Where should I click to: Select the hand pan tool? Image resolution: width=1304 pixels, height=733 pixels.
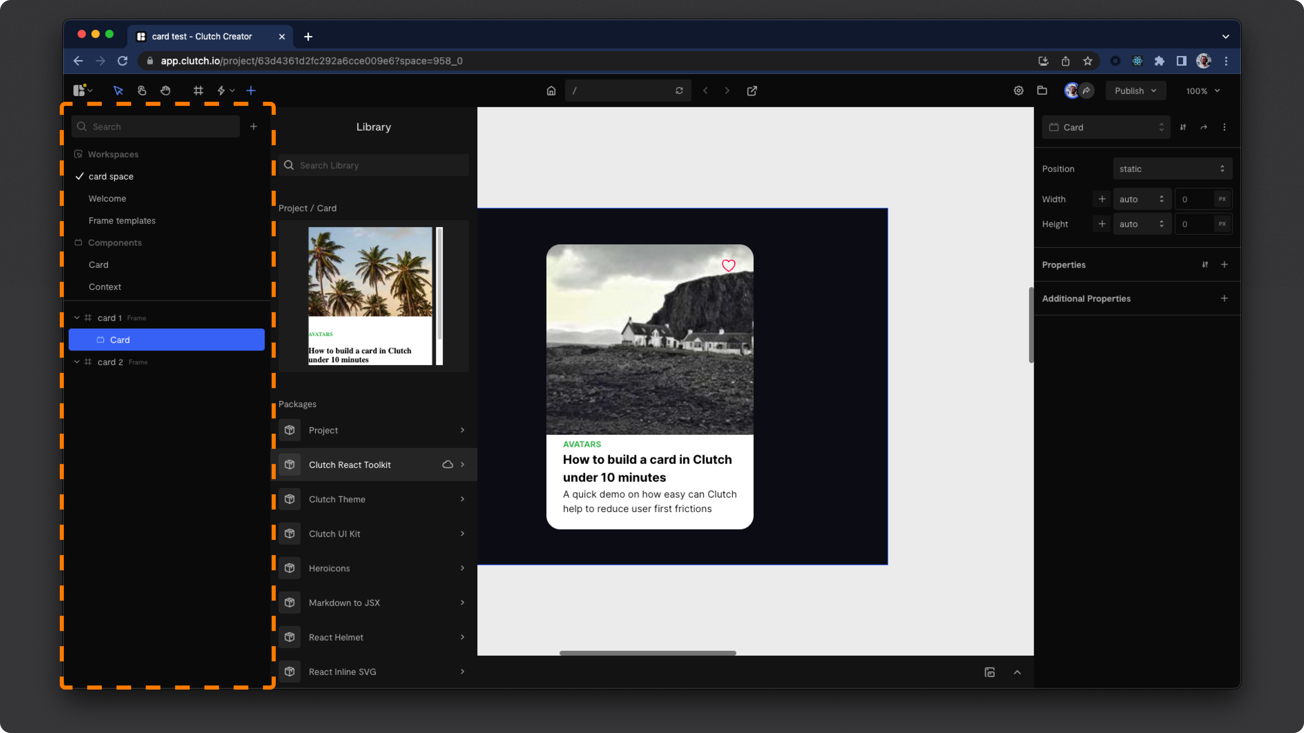point(165,91)
